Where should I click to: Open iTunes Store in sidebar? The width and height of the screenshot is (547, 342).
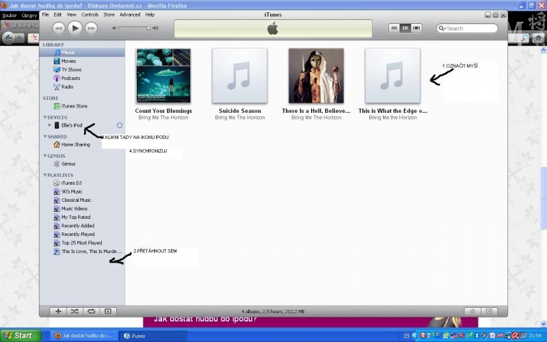tap(74, 106)
